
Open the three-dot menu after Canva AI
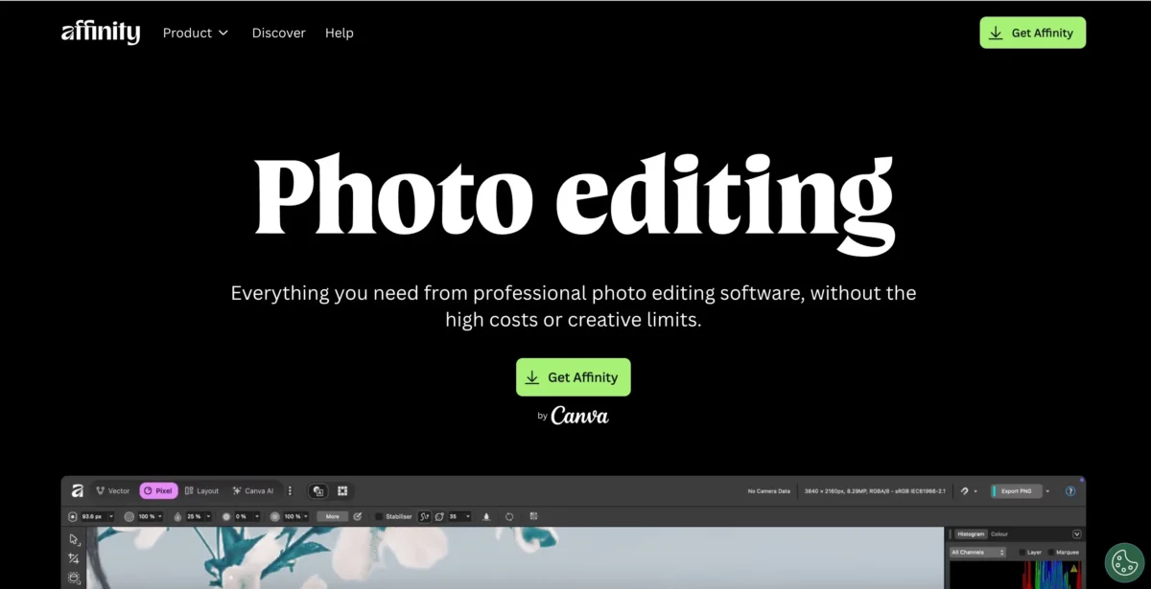pos(290,491)
